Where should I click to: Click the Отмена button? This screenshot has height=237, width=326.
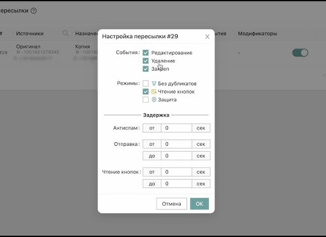coord(171,204)
